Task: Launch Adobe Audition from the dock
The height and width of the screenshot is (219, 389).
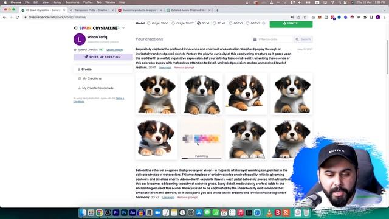Action: pyautogui.click(x=133, y=213)
